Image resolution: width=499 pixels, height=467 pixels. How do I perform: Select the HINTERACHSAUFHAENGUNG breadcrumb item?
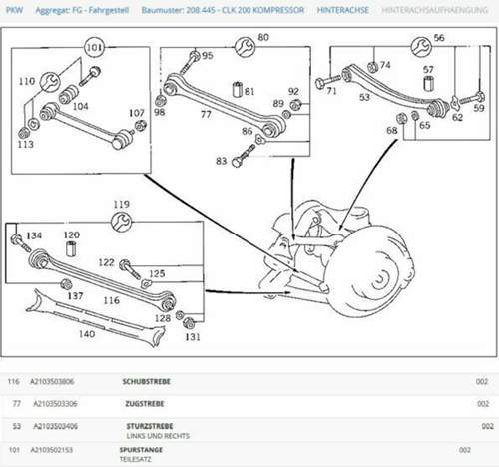coord(435,10)
